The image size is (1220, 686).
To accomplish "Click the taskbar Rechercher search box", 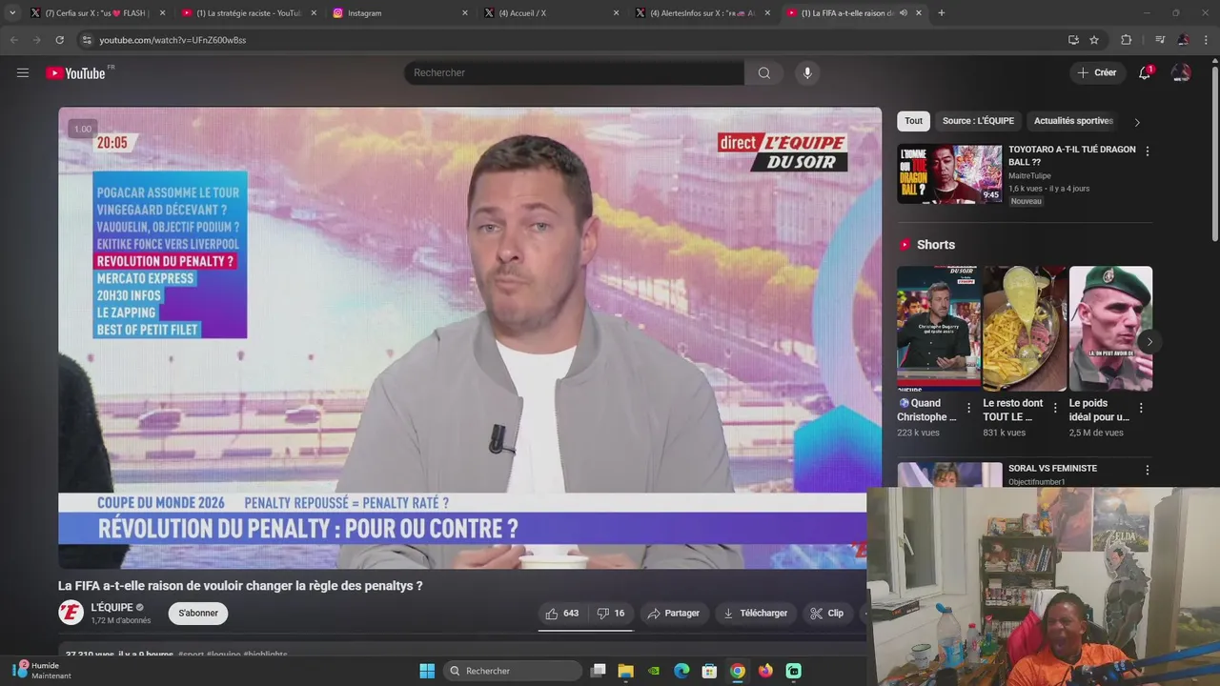I will pos(514,671).
